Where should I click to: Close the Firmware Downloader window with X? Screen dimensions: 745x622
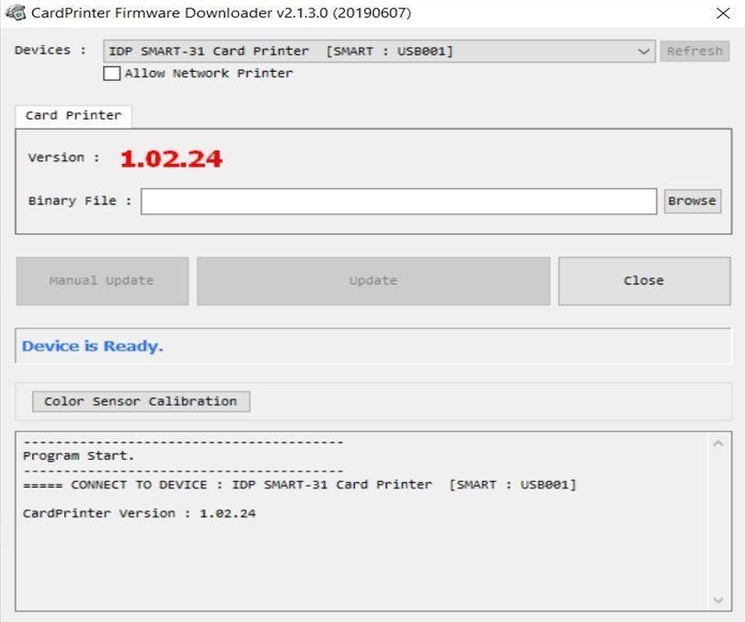pos(723,13)
